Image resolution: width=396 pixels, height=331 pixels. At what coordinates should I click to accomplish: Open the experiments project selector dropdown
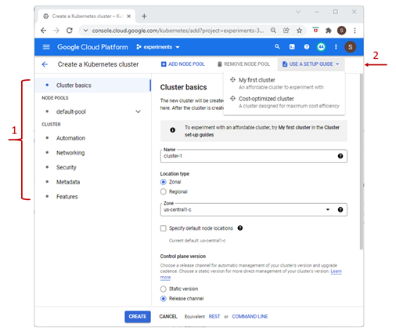coord(158,47)
